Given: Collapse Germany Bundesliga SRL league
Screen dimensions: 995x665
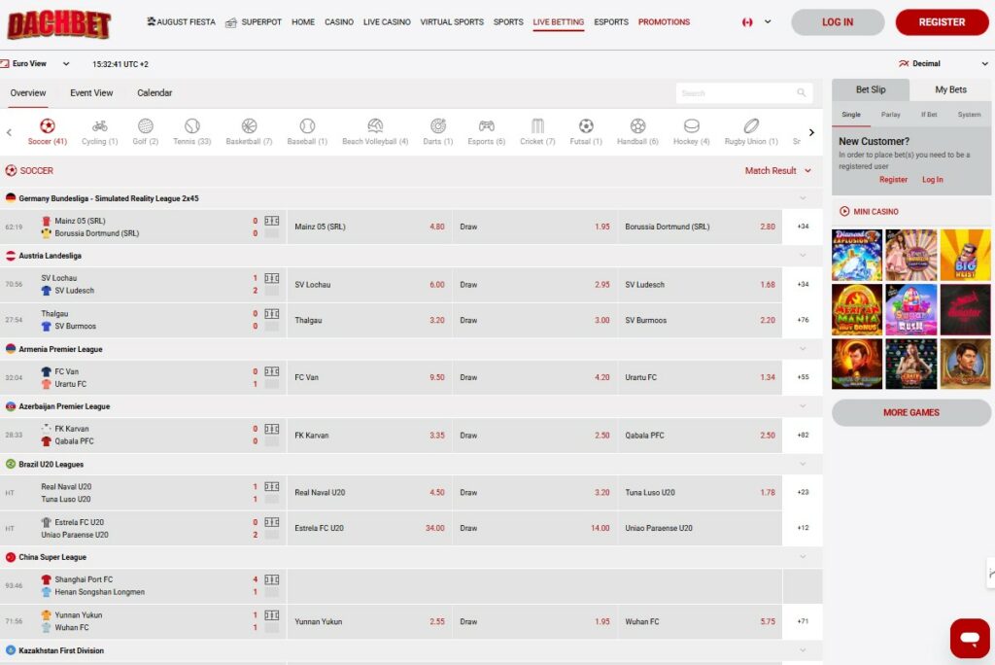Looking at the screenshot, I should (803, 198).
